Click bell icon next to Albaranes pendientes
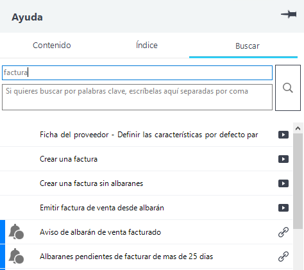This screenshot has width=304, height=270. [16, 256]
